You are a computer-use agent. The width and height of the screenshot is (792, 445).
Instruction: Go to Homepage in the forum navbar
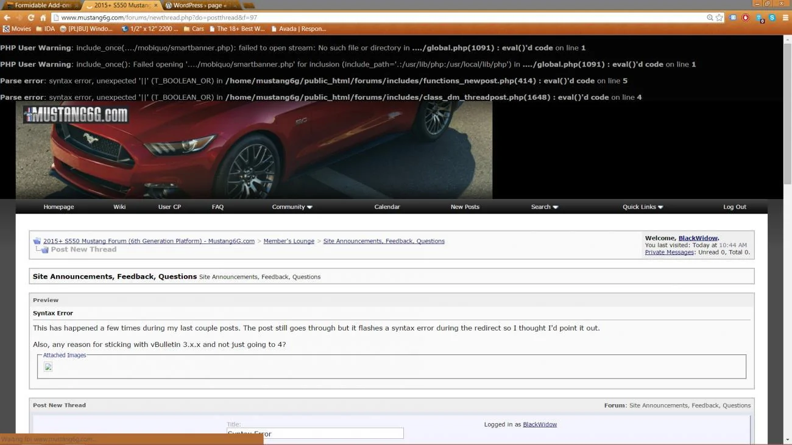pyautogui.click(x=58, y=207)
